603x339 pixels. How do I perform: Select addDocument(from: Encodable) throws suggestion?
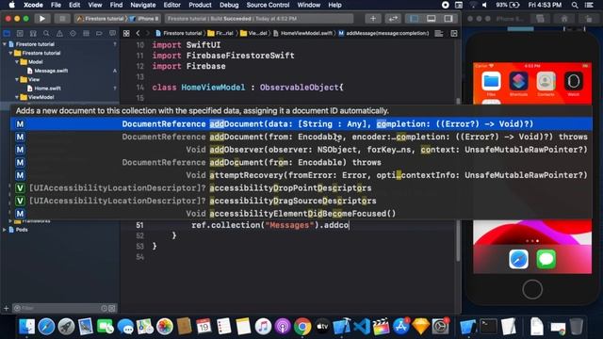tap(301, 162)
